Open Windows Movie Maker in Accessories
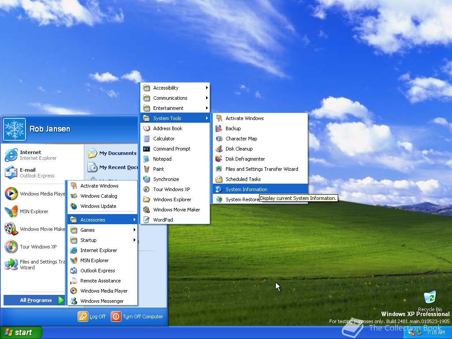Screen dimensions: 452x339 175,210
